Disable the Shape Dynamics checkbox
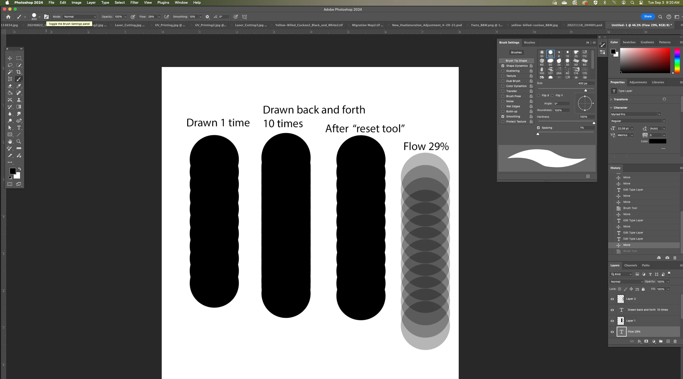683x379 pixels. 503,66
